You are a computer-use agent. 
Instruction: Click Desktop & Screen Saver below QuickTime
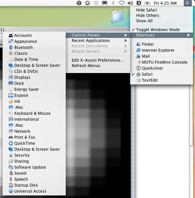tap(34, 149)
